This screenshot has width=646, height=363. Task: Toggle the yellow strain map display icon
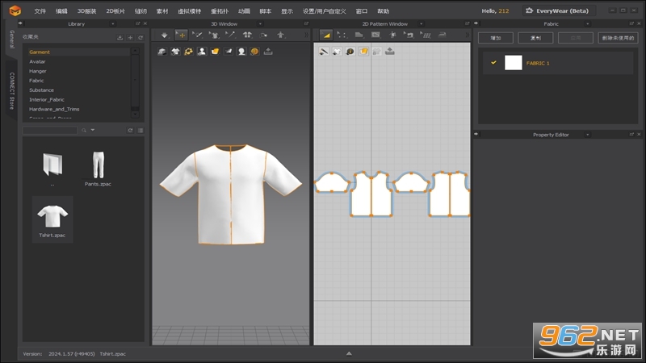(189, 52)
